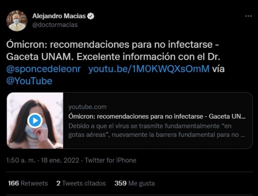Click the 18 ene. 2022 date
The height and width of the screenshot is (196, 258).
pyautogui.click(x=60, y=160)
